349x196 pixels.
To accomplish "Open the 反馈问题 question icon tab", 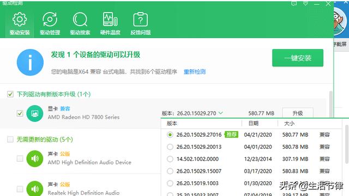I will (x=141, y=23).
